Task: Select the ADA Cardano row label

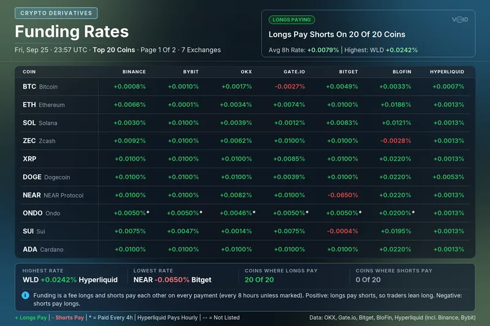Action: (43, 250)
